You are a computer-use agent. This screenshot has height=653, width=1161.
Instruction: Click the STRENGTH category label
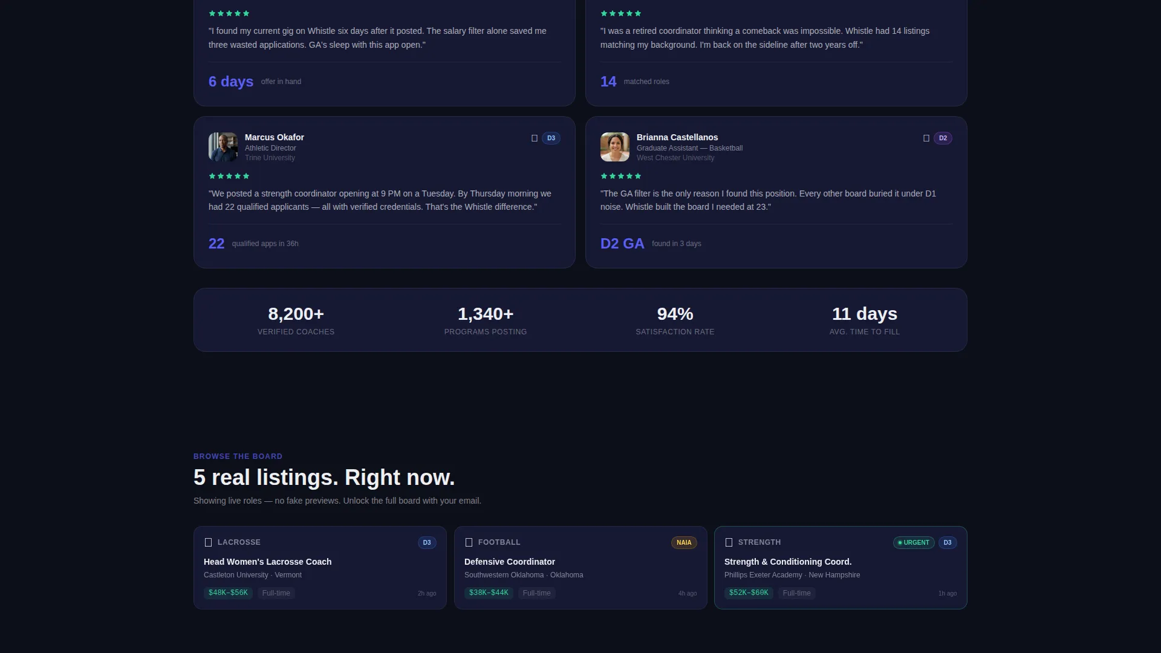pos(759,542)
